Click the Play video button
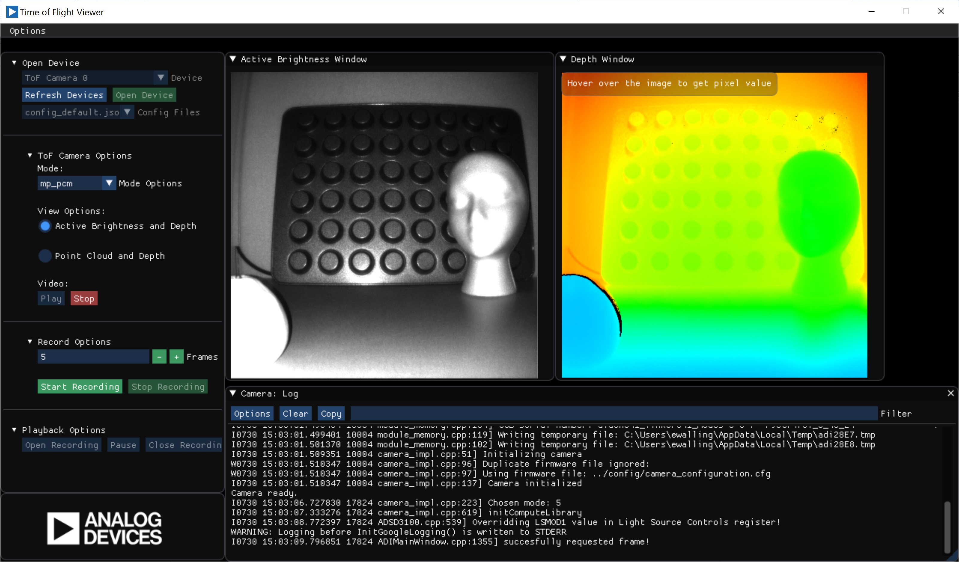 coord(51,298)
